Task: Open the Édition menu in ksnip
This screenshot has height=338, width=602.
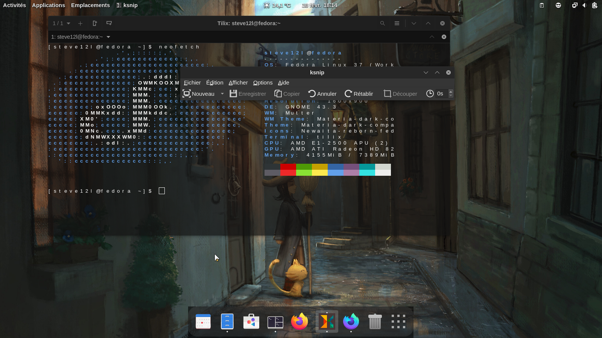Action: coord(214,83)
